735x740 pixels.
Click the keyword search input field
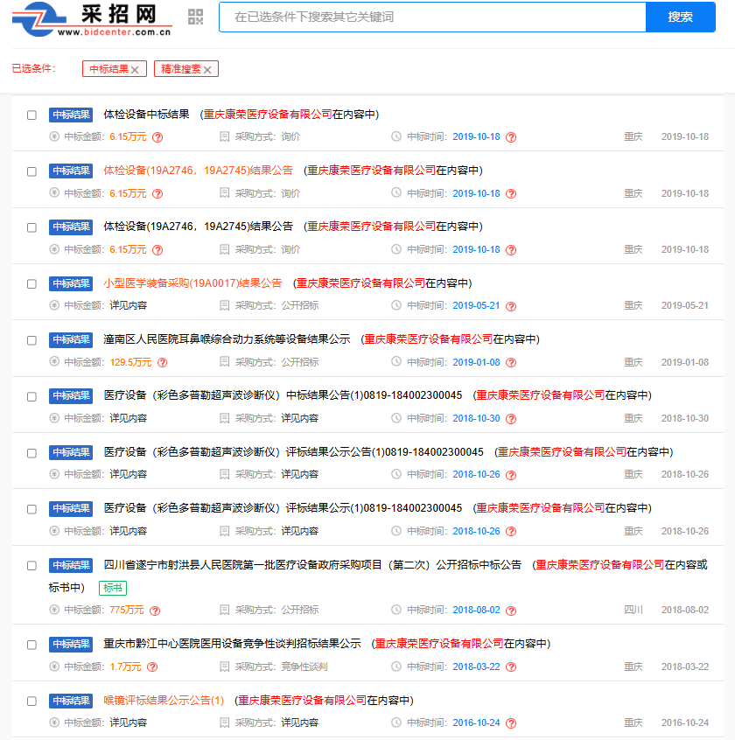pos(432,17)
